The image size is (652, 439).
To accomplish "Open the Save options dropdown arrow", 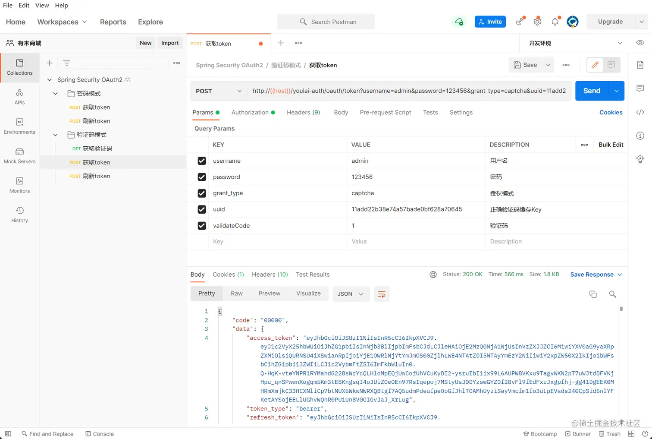I will coord(548,65).
